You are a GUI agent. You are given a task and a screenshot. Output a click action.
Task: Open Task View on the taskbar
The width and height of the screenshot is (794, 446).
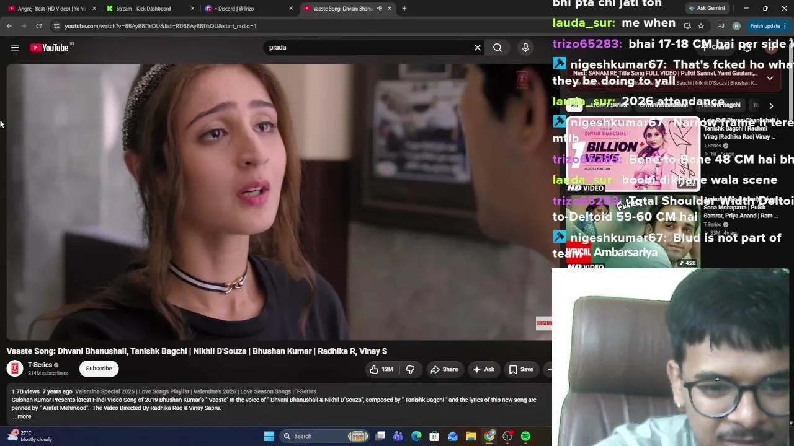(380, 436)
